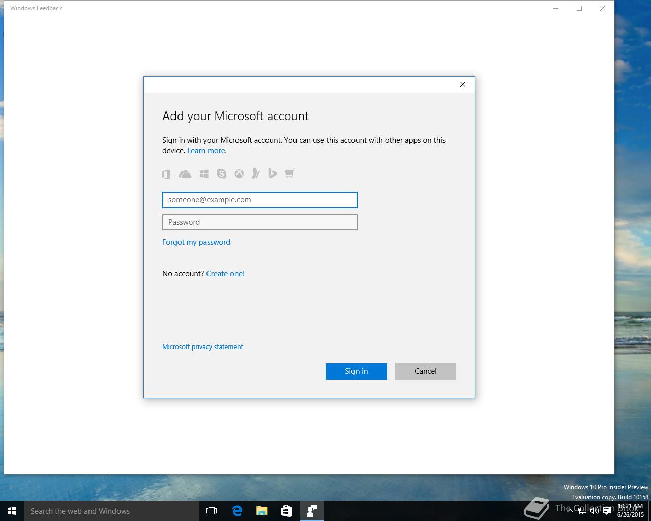Focus the someone@example.com email field
Screen dimensions: 651x521
pos(260,200)
